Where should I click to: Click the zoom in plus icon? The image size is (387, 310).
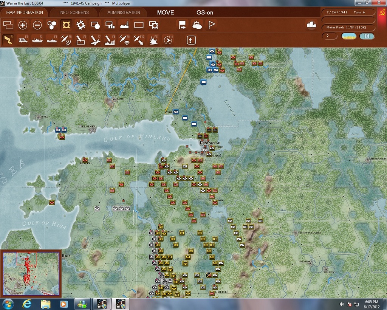pyautogui.click(x=23, y=25)
